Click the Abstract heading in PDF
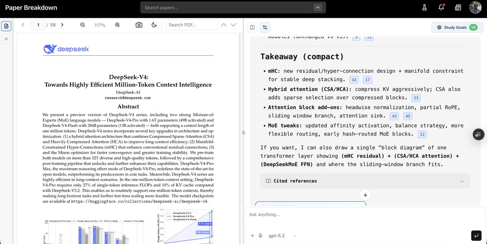Screen dimensions: 487x244 (x=128, y=107)
